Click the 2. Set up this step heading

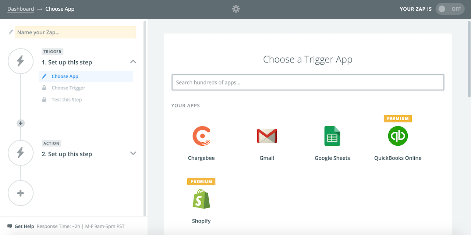(x=67, y=154)
